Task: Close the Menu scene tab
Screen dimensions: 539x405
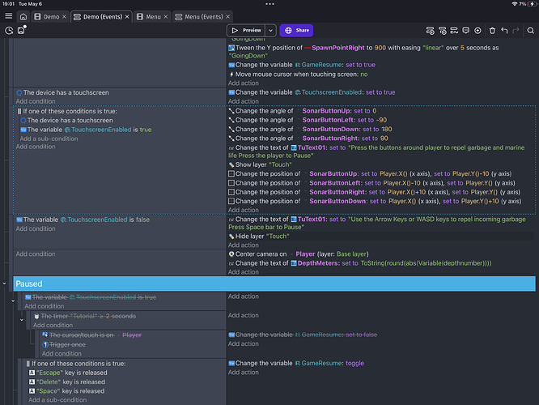Action: pos(166,16)
